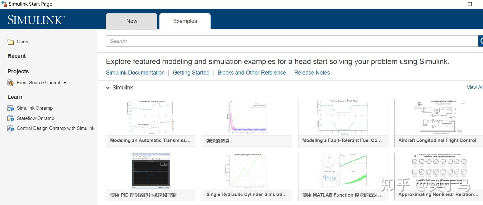
Task: Expand the From Source Control dropdown arrow
Action: (65, 83)
